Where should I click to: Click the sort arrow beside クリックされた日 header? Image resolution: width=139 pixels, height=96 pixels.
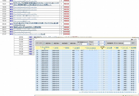40,47
